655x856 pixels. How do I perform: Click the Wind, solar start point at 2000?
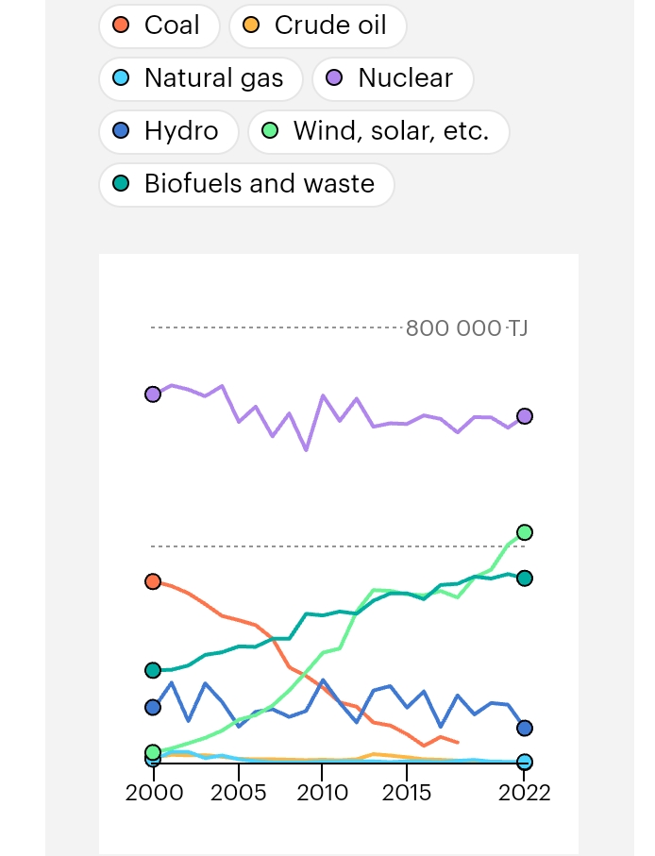coord(153,752)
